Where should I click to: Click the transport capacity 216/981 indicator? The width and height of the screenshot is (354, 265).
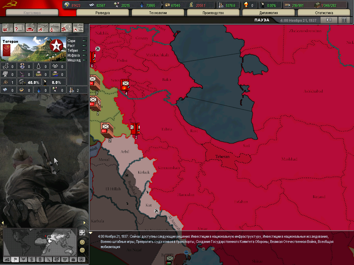(294, 5)
